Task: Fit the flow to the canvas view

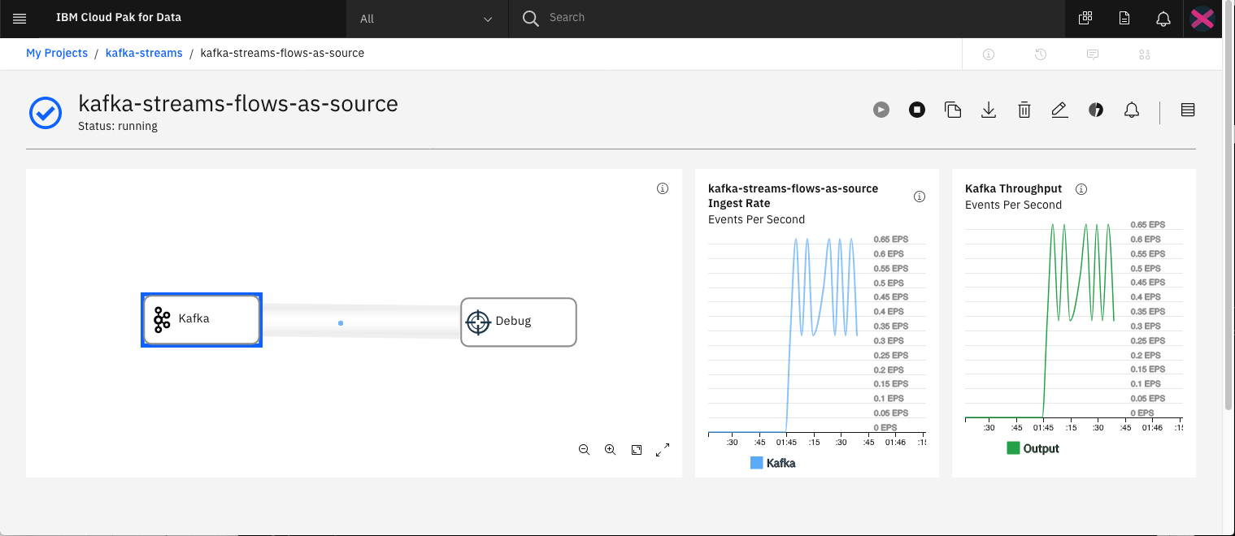Action: (637, 449)
